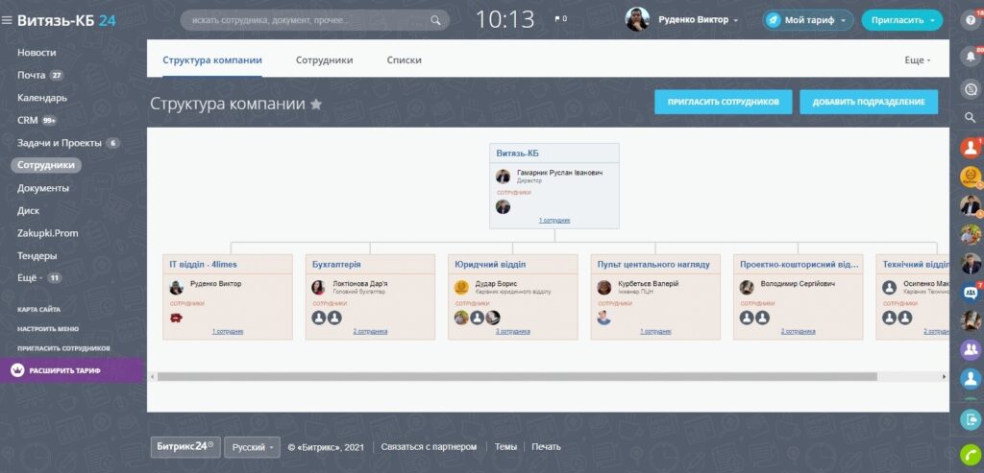Click the green phone call icon
This screenshot has width=984, height=473.
[x=971, y=454]
